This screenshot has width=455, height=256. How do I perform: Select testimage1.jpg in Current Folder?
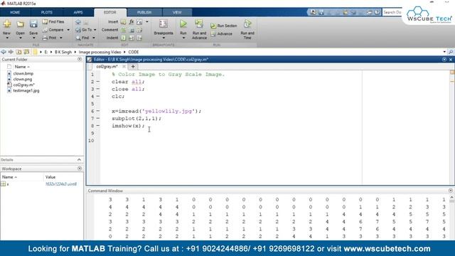[x=26, y=90]
